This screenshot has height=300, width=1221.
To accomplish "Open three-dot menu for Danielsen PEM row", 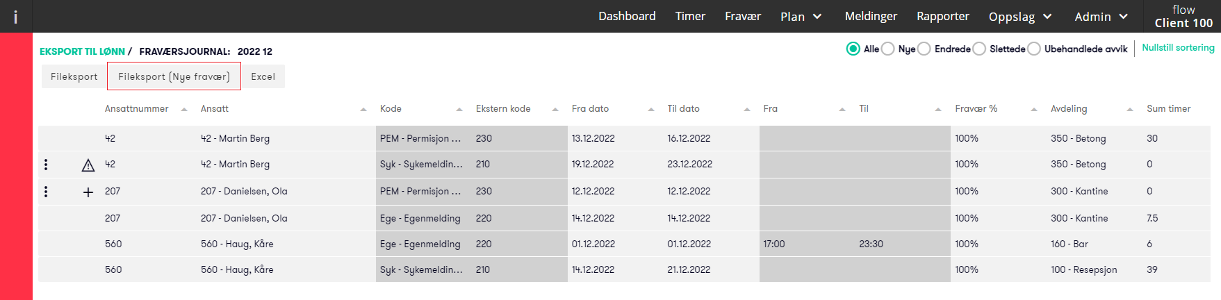I will click(46, 191).
